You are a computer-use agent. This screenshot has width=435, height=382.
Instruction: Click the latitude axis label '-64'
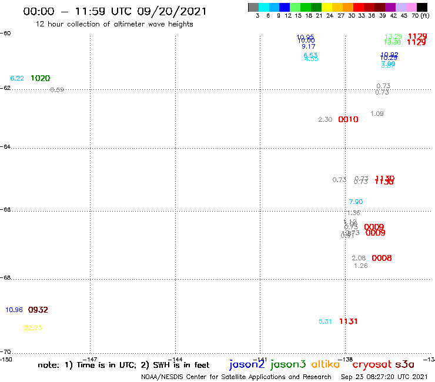[x=5, y=146]
